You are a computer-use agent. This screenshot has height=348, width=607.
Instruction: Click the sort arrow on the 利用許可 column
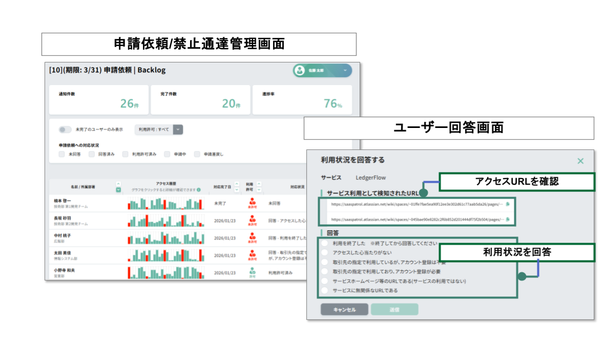[259, 185]
